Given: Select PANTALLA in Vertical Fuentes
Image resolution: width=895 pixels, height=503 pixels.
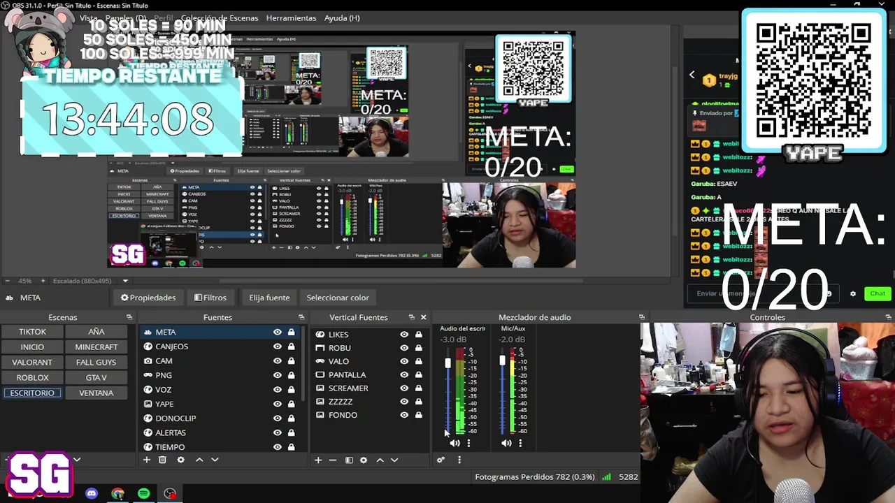Looking at the screenshot, I should [x=369, y=375].
